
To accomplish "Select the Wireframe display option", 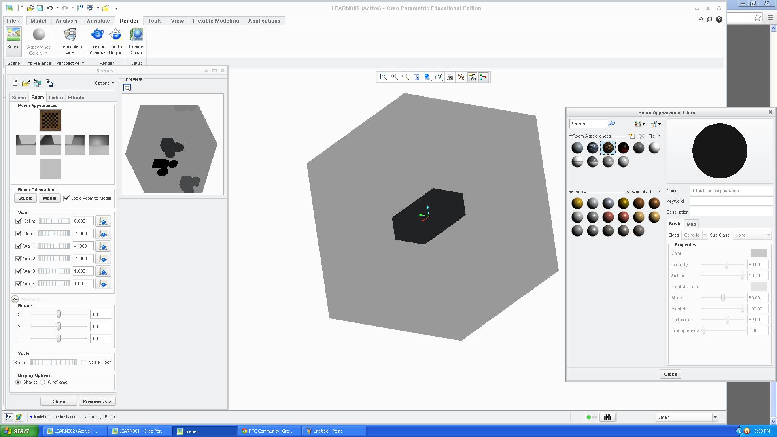I will click(42, 382).
